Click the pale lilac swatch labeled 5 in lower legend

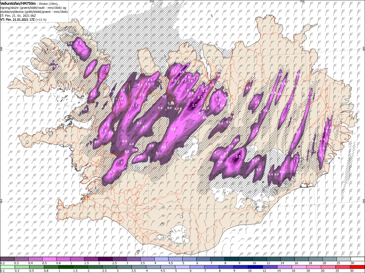tap(182, 267)
